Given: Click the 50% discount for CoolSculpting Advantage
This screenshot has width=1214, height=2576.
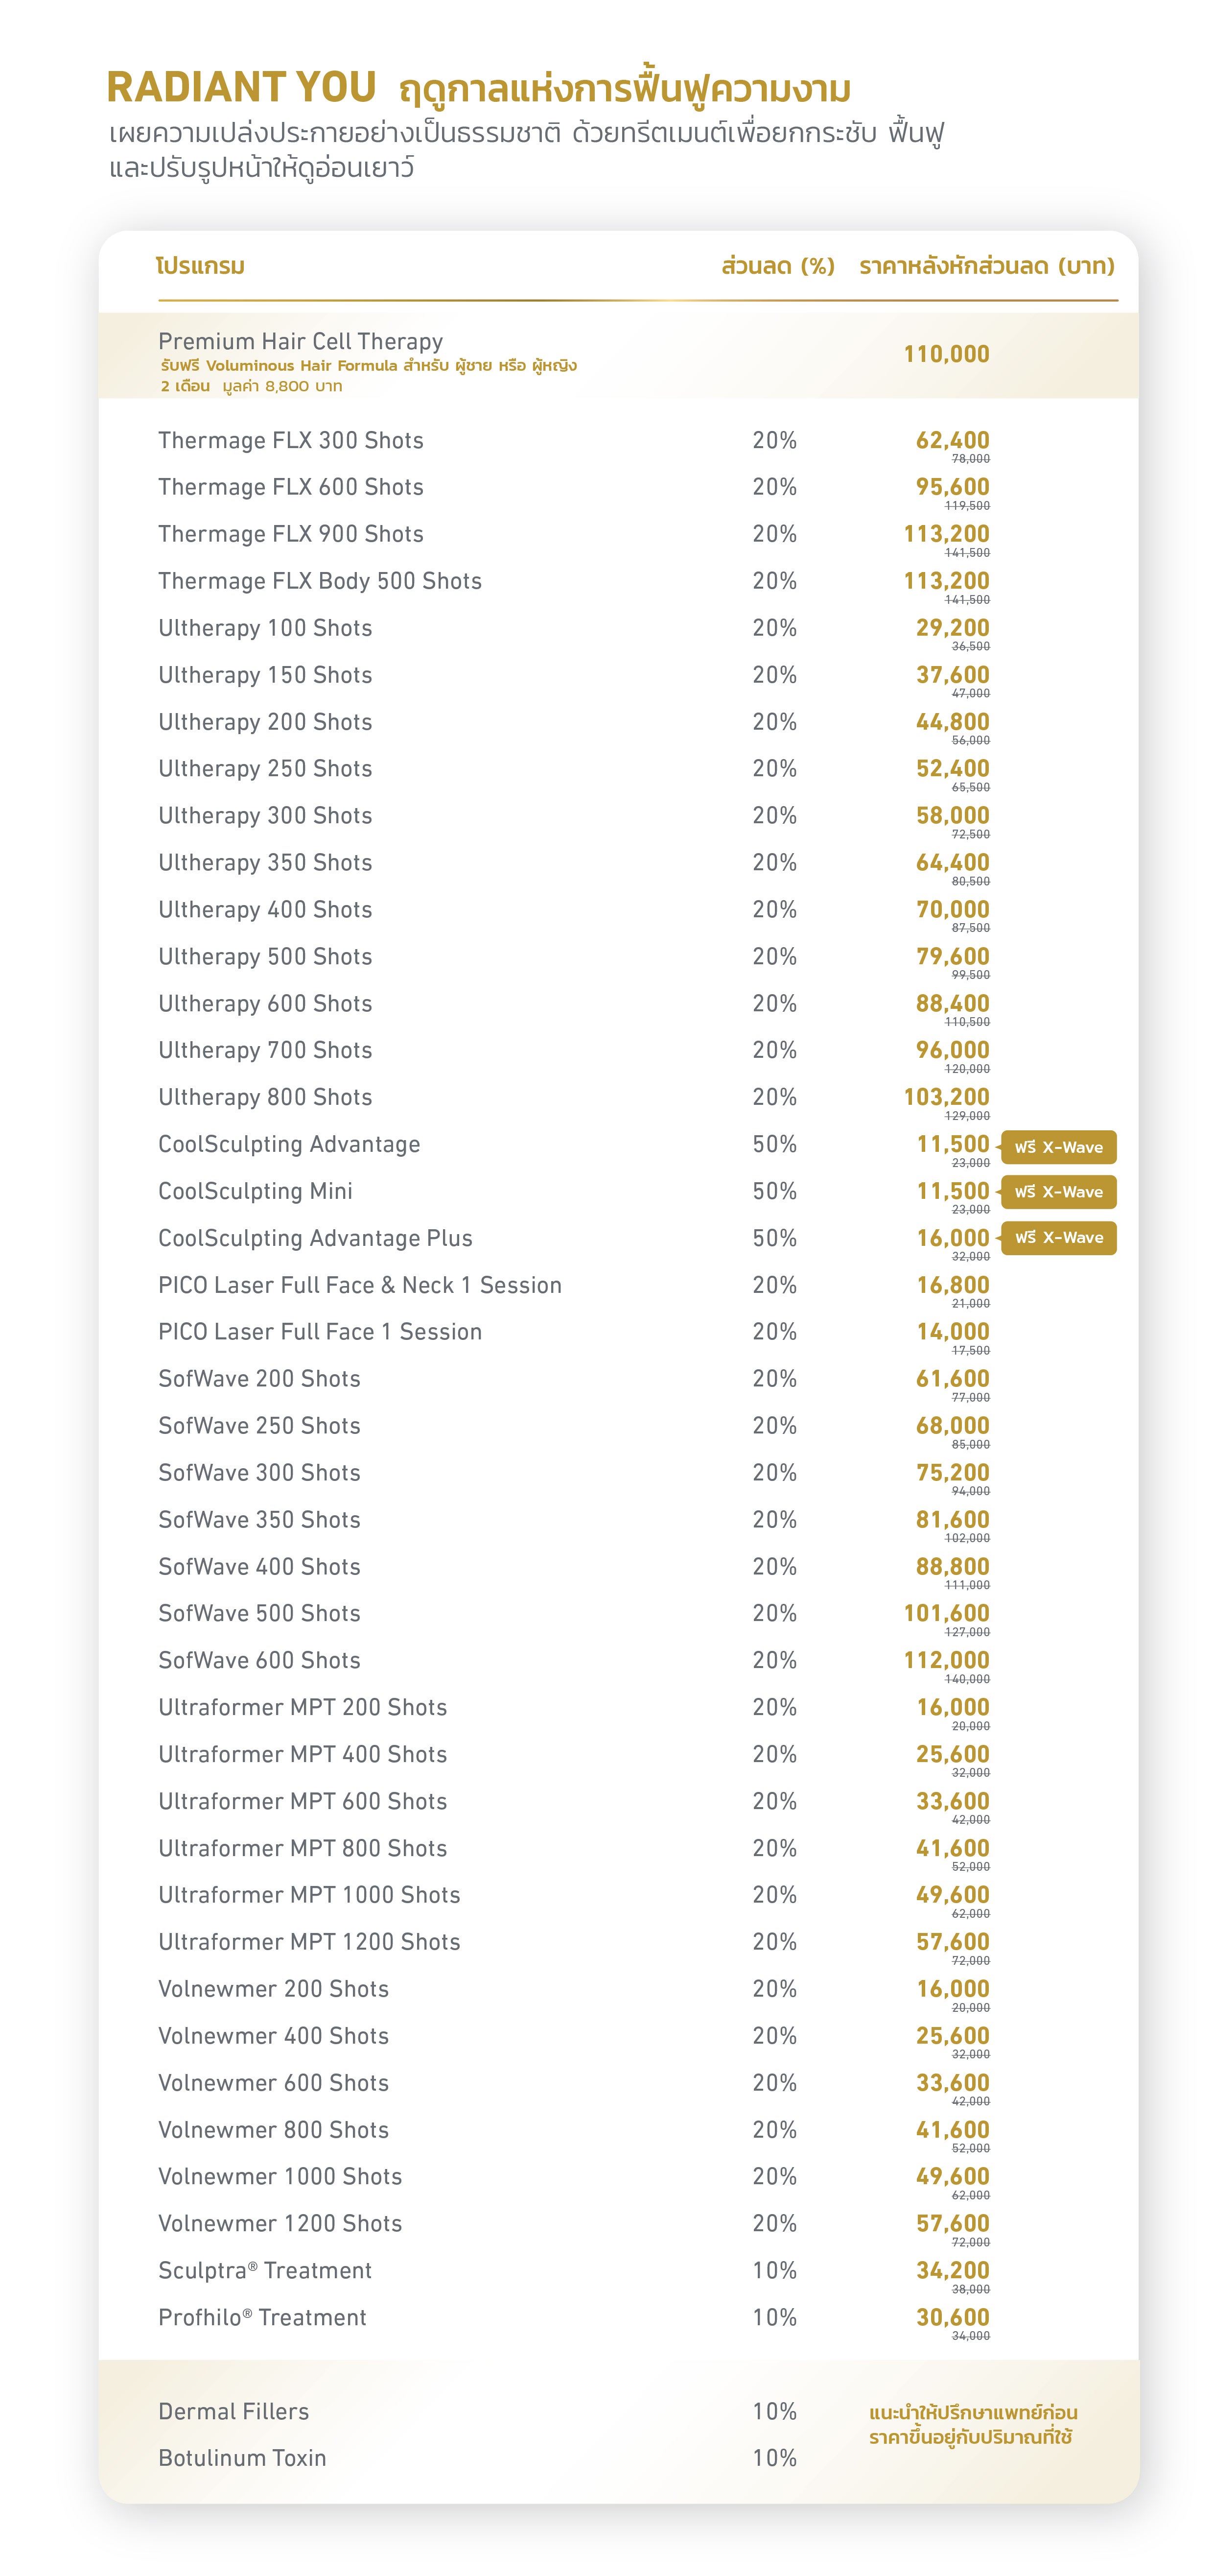Looking at the screenshot, I should click(774, 1144).
